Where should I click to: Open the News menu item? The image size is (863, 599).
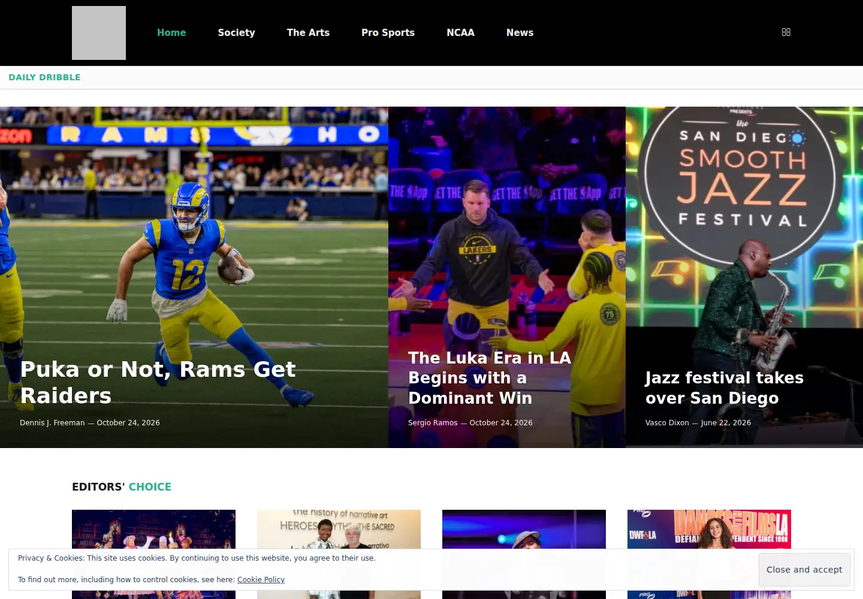(x=520, y=33)
